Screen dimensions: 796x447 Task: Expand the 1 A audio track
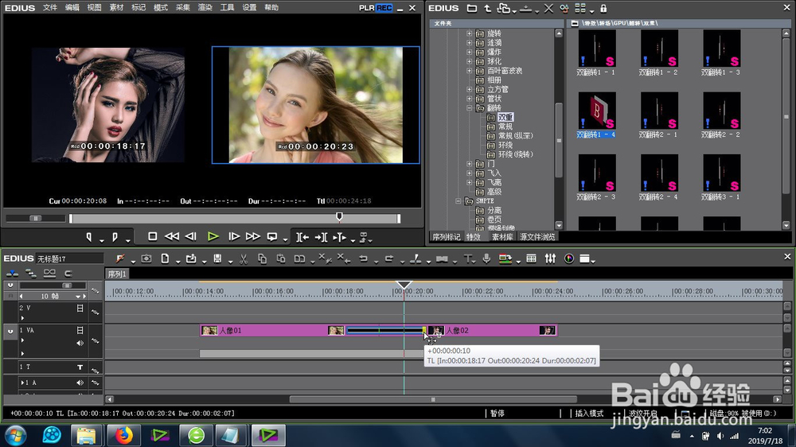(23, 383)
